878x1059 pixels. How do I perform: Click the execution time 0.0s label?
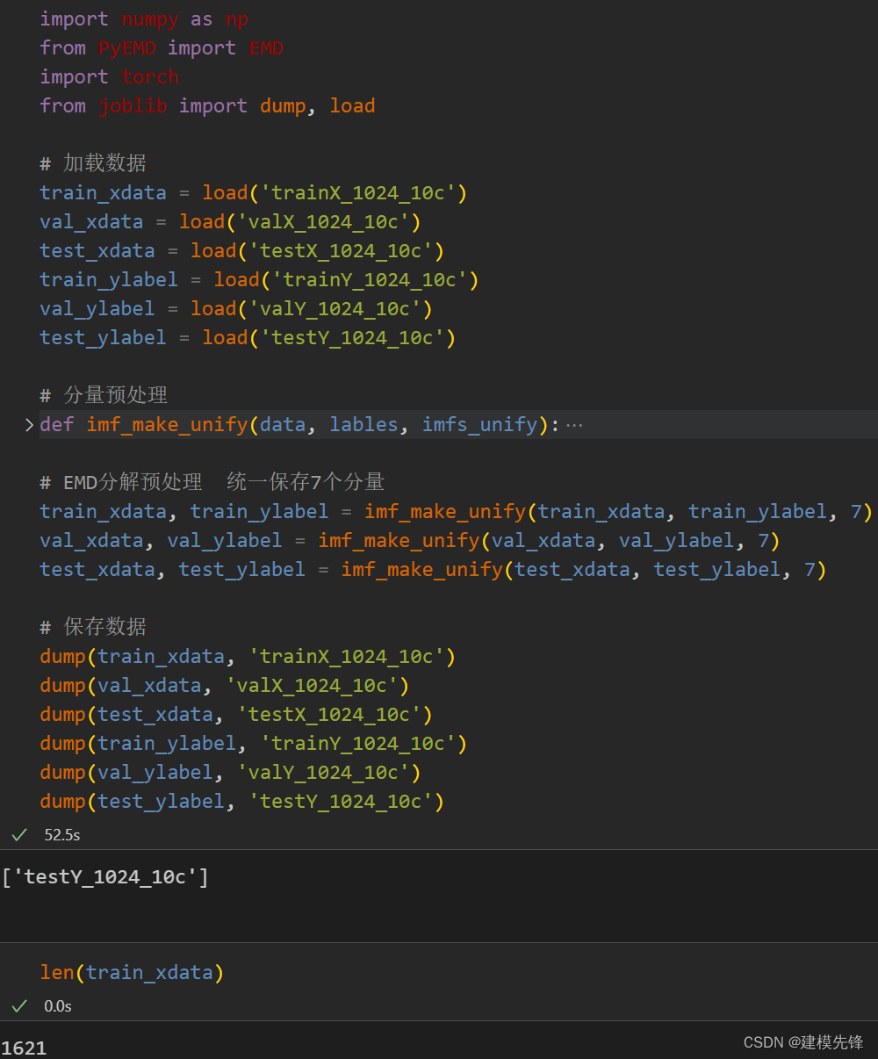[x=58, y=1005]
